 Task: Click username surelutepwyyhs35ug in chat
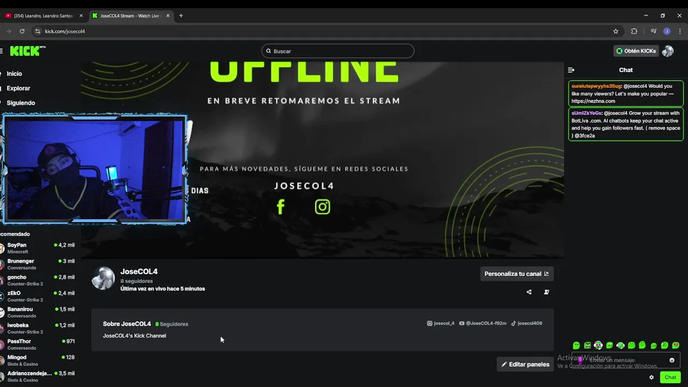[596, 86]
